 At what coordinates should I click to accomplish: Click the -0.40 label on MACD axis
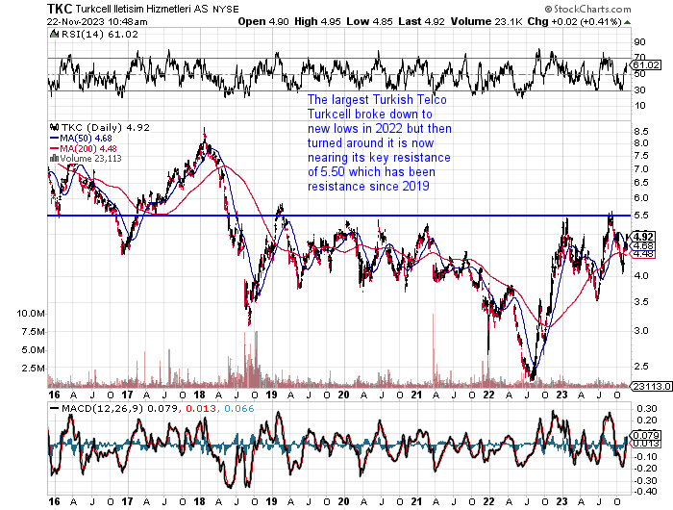coord(646,492)
